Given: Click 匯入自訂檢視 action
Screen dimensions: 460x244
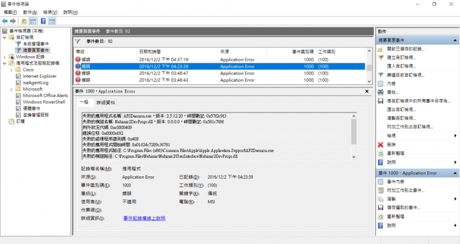Looking at the screenshot, I should pyautogui.click(x=401, y=66).
